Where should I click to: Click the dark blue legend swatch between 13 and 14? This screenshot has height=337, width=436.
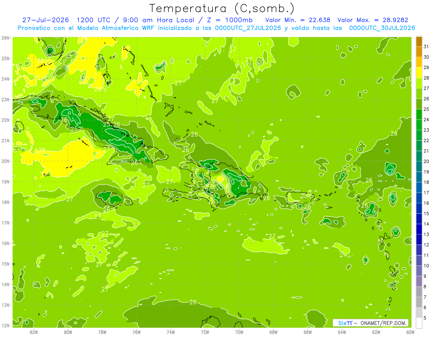click(419, 229)
